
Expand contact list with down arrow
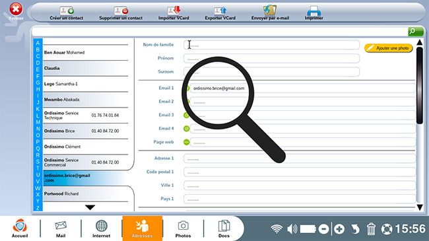point(90,207)
